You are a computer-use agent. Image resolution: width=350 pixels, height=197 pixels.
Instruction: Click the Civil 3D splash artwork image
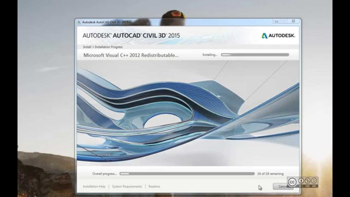(x=188, y=113)
